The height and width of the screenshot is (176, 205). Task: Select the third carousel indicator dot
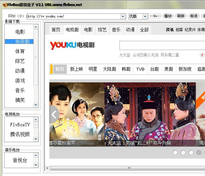(191, 153)
